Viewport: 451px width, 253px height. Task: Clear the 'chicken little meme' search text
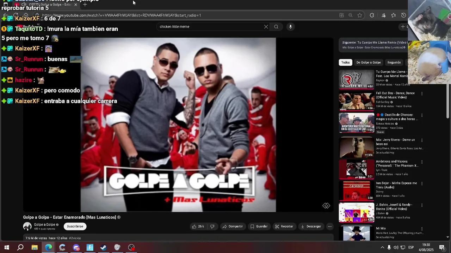[266, 27]
